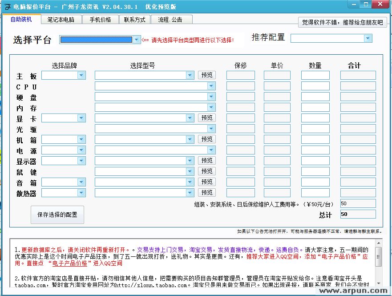
Task: Open the 显示器 model dropdown
Action: (190, 161)
